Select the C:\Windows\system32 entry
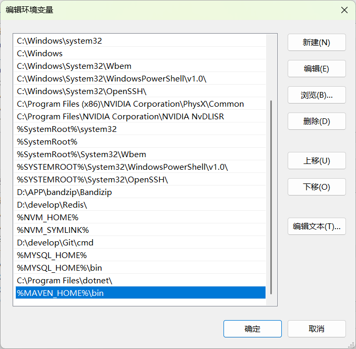 [x=140, y=41]
